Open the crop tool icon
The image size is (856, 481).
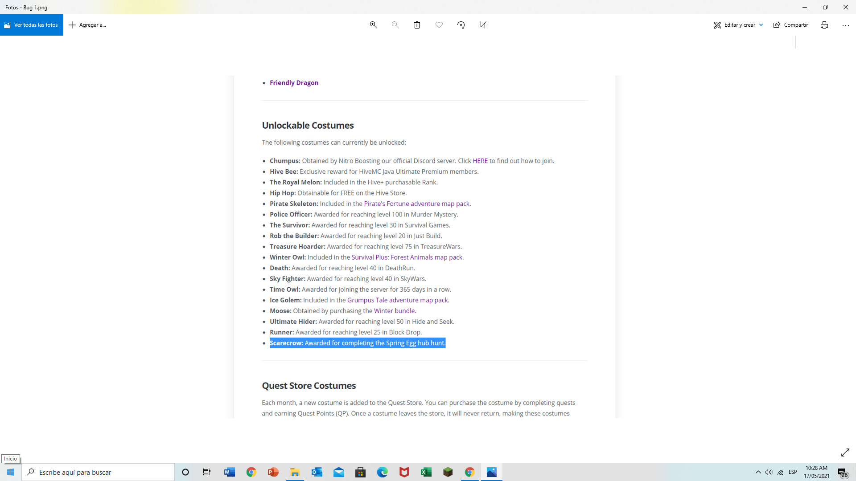(483, 25)
